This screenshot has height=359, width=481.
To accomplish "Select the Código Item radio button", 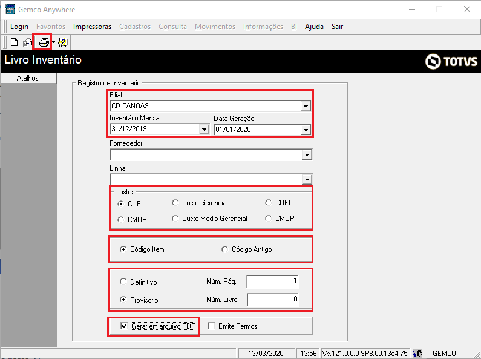I will click(123, 249).
